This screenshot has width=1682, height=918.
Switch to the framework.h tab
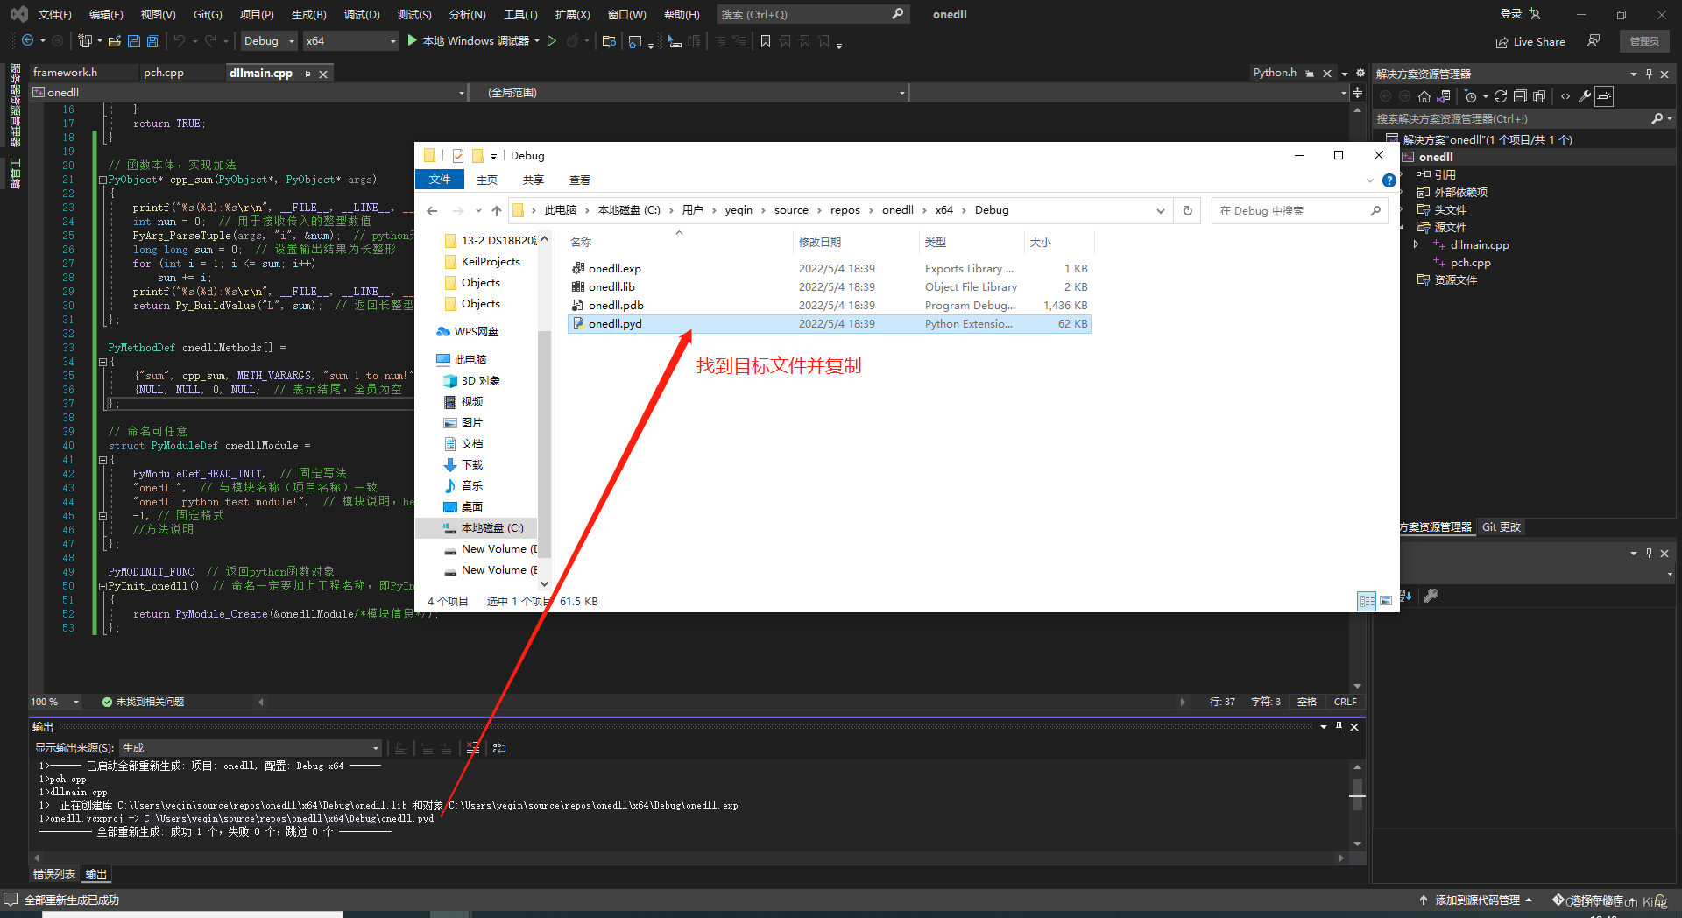click(66, 73)
